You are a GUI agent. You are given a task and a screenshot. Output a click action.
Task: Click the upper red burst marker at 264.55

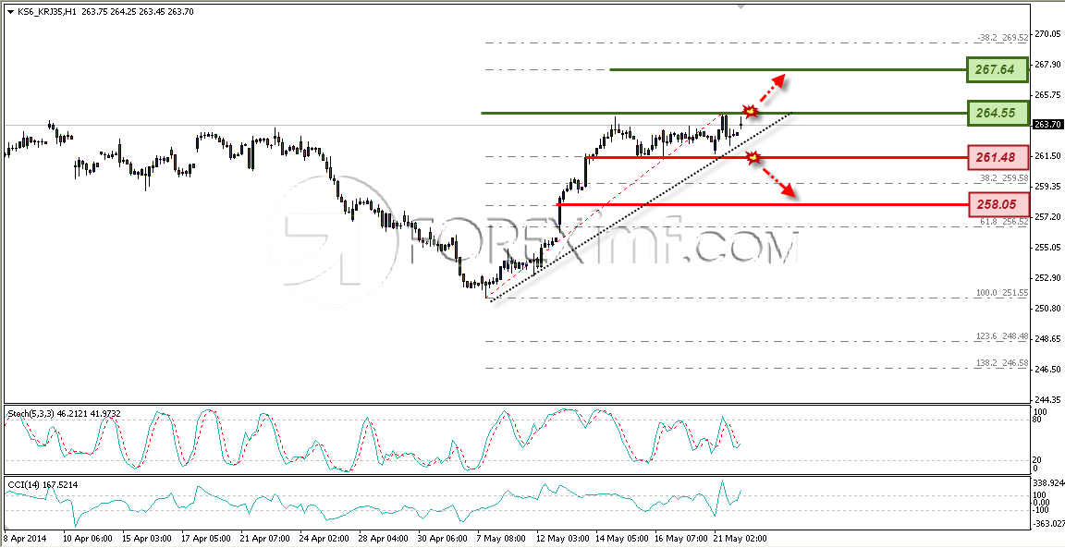point(750,111)
